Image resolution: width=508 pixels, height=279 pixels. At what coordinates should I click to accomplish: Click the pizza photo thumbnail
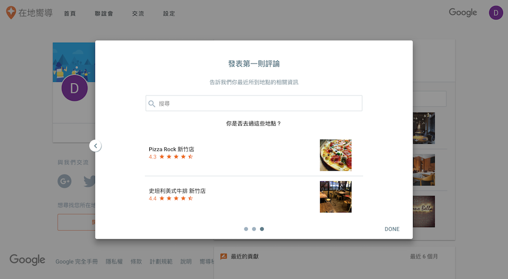[x=335, y=155]
